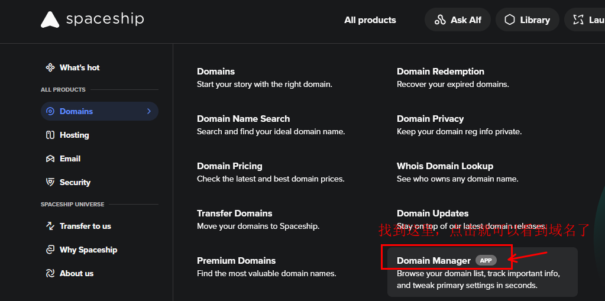Open Why Spaceship in the sidebar
605x301 pixels.
tap(88, 250)
